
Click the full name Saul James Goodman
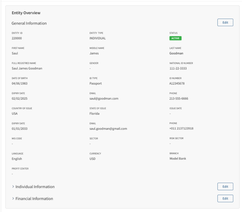27,68
